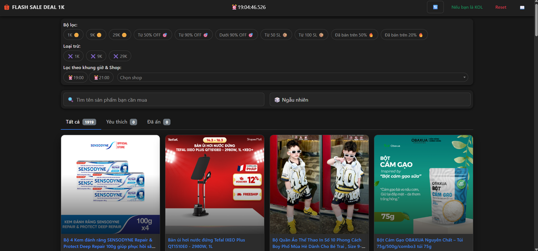Click the alarm clock icon beside the timer
Image resolution: width=538 pixels, height=251 pixels.
coord(234,7)
